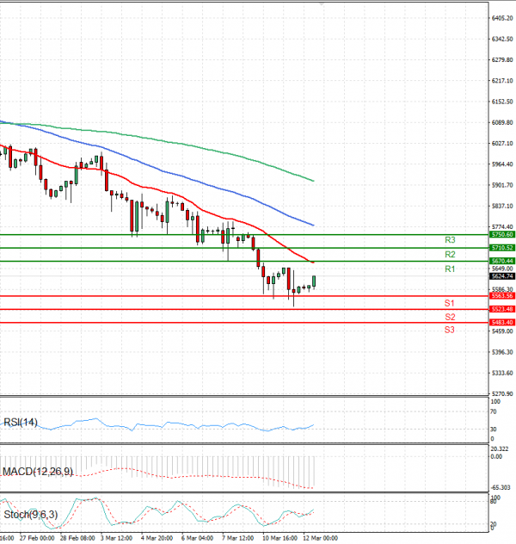
Task: Click the 3 Mar 12:00 time label
Action: [116, 538]
